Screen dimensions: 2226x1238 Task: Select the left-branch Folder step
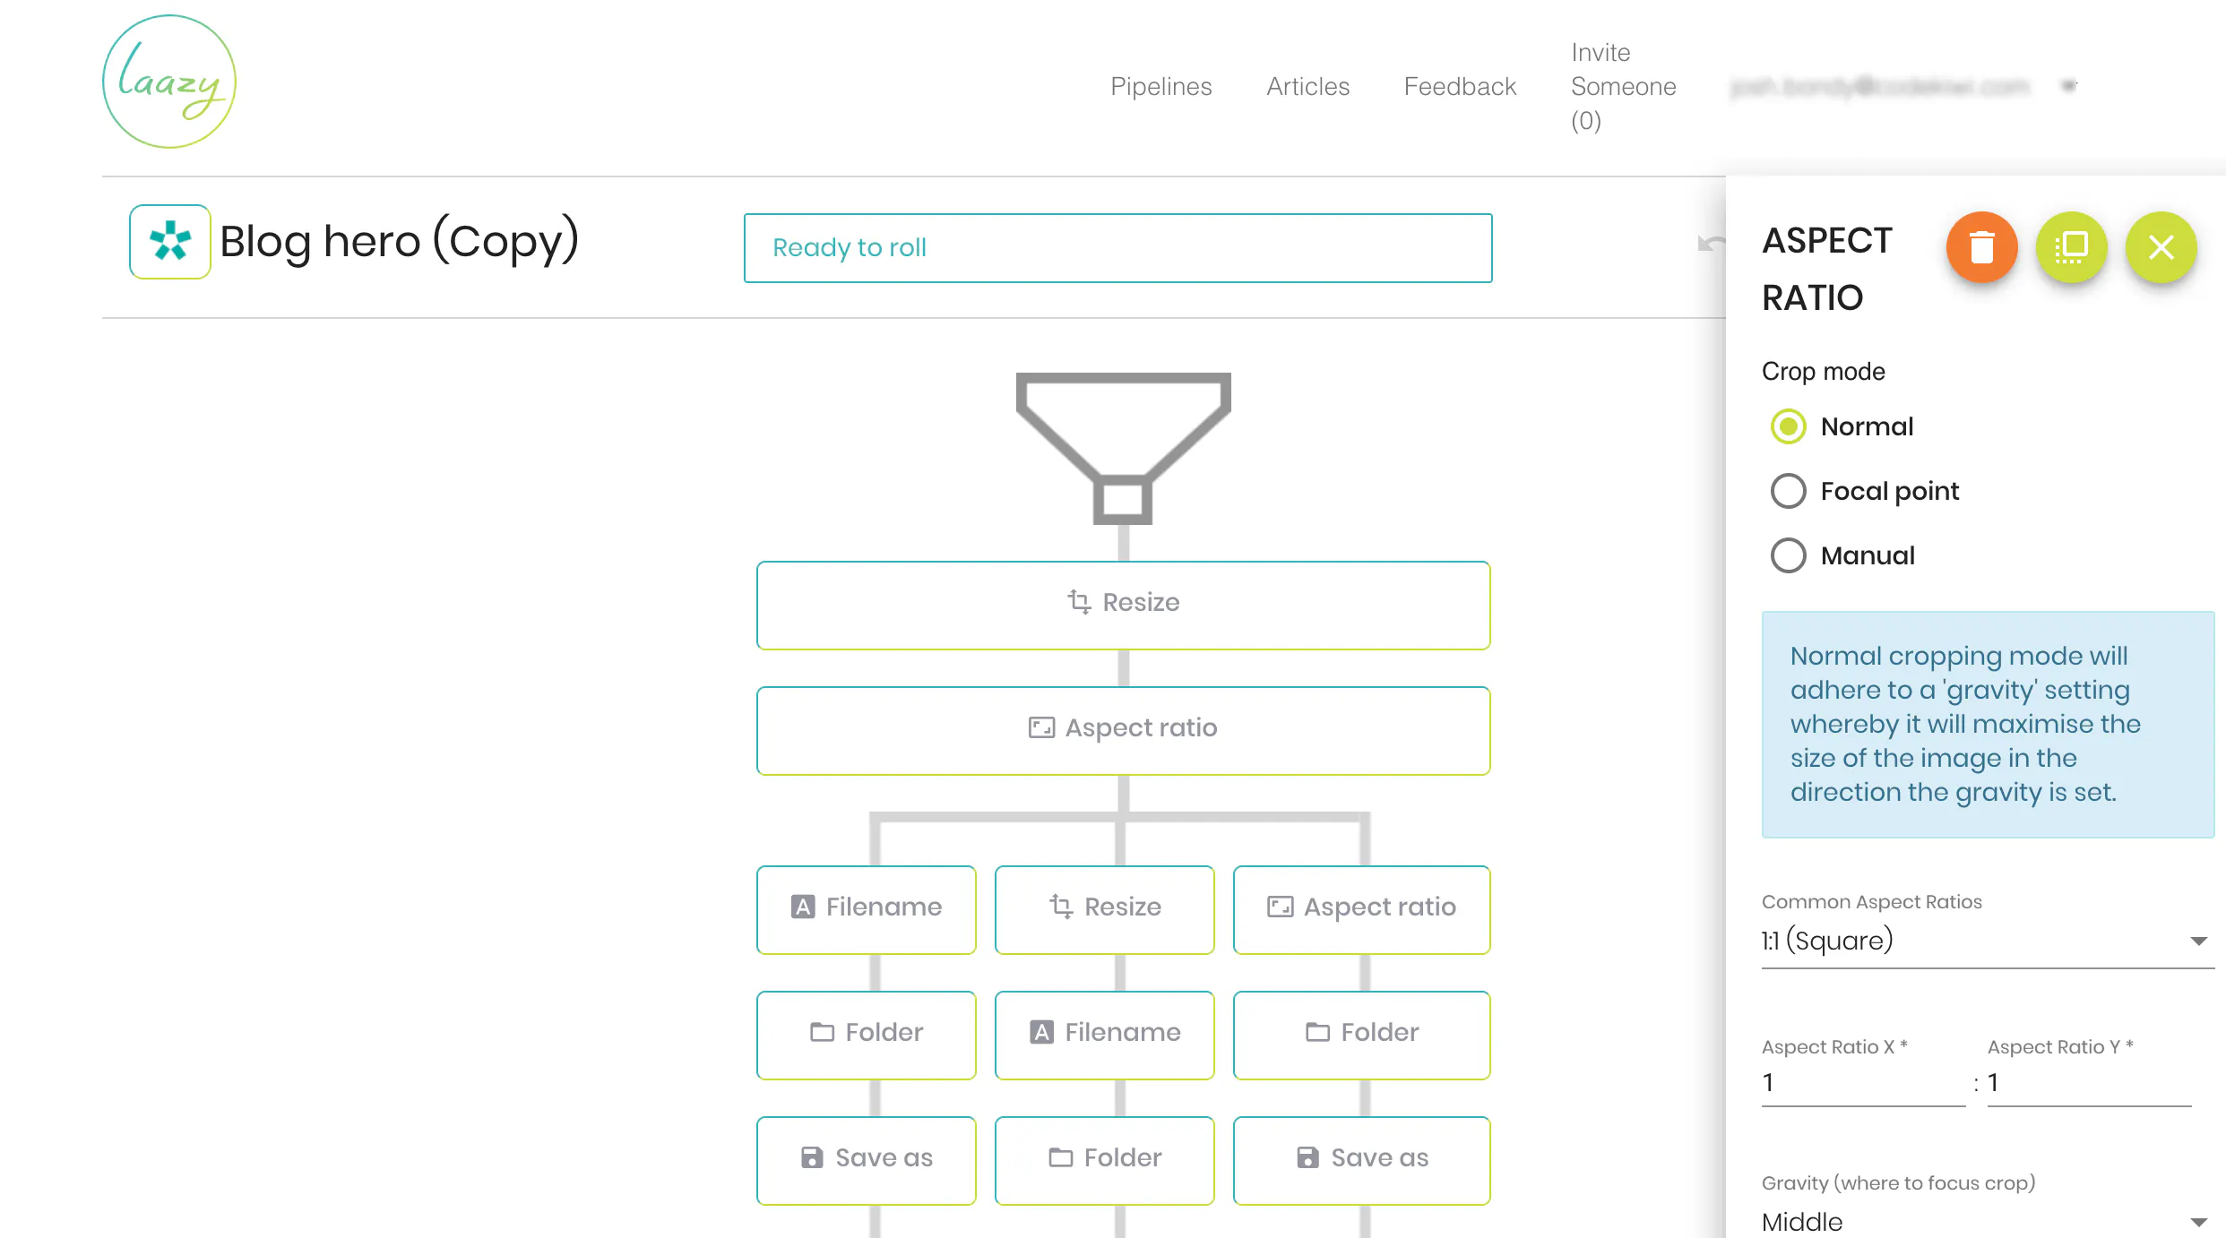tap(866, 1035)
